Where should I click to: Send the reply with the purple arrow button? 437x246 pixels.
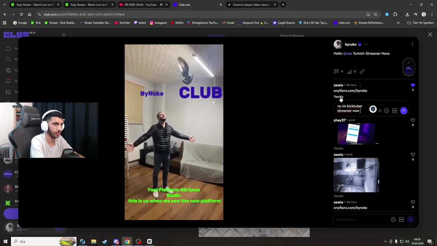[404, 111]
